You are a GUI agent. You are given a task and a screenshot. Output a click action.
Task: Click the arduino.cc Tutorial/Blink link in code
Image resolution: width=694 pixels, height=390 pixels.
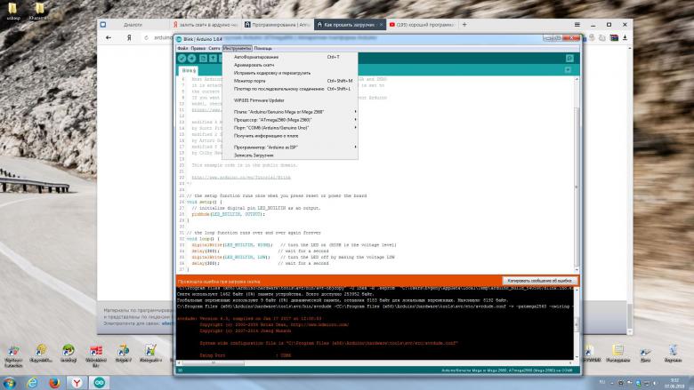(x=241, y=177)
